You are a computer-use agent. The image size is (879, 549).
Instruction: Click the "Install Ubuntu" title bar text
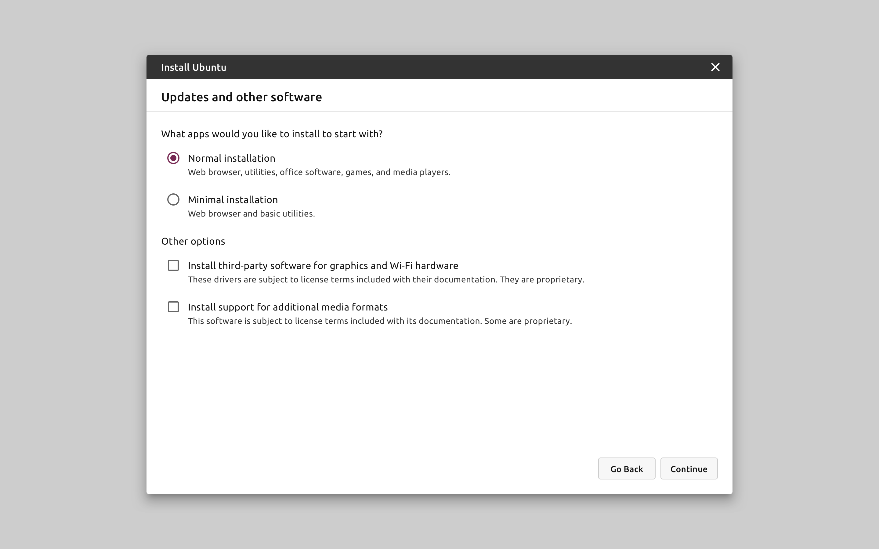(x=194, y=67)
